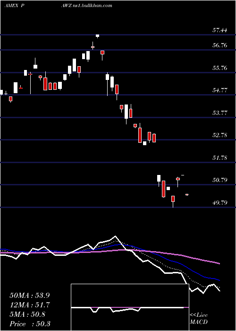Click the 50MA : 53.9 readout
Screen dimensions: 236x331
pos(30,296)
